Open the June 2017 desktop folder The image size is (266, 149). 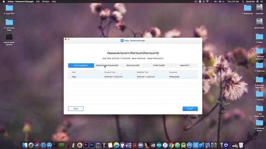pyautogui.click(x=9, y=8)
